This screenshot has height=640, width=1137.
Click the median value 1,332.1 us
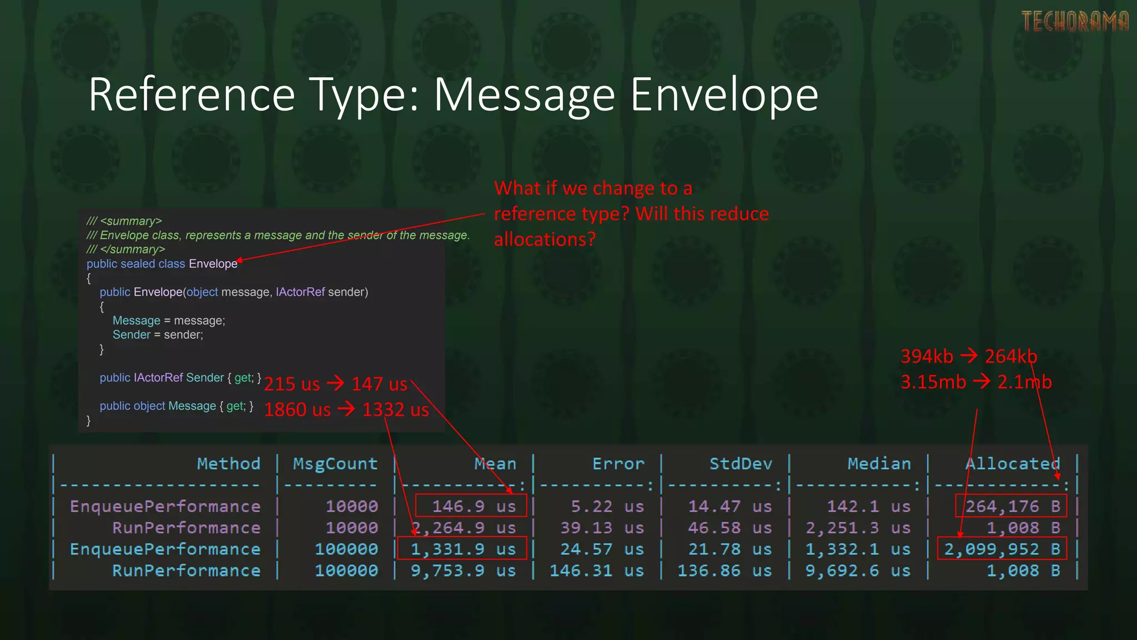pyautogui.click(x=858, y=549)
